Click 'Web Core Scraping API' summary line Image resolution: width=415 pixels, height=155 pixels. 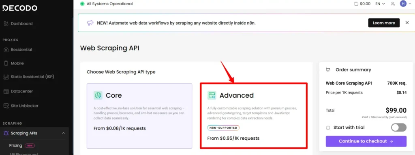coord(349,83)
